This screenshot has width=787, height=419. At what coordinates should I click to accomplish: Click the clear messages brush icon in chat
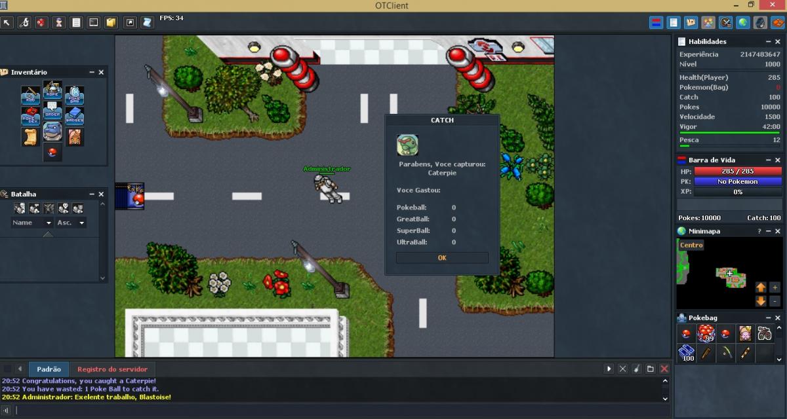click(637, 369)
